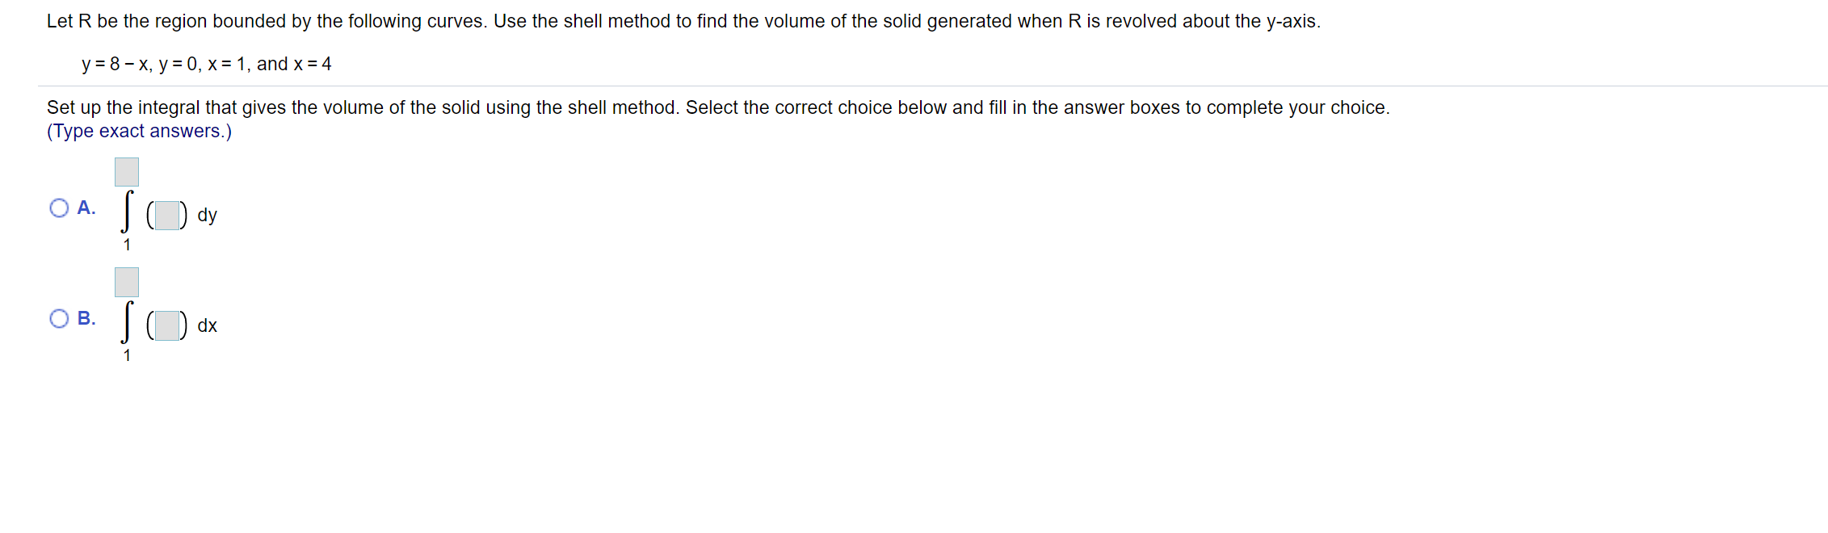Click the (Type exact answers.) instruction text
Screen dimensions: 1828x533
pyautogui.click(x=138, y=130)
